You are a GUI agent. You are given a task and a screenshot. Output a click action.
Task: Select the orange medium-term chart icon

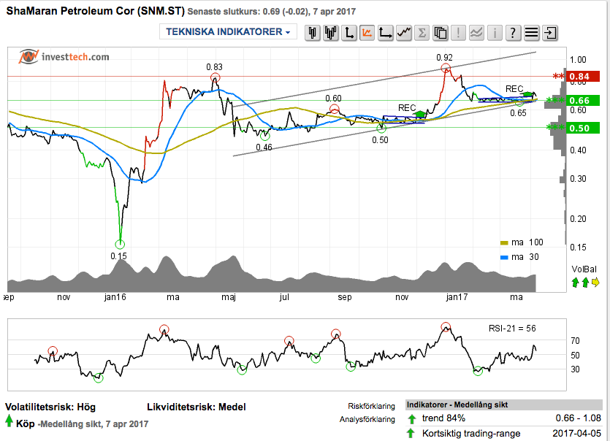click(x=367, y=33)
